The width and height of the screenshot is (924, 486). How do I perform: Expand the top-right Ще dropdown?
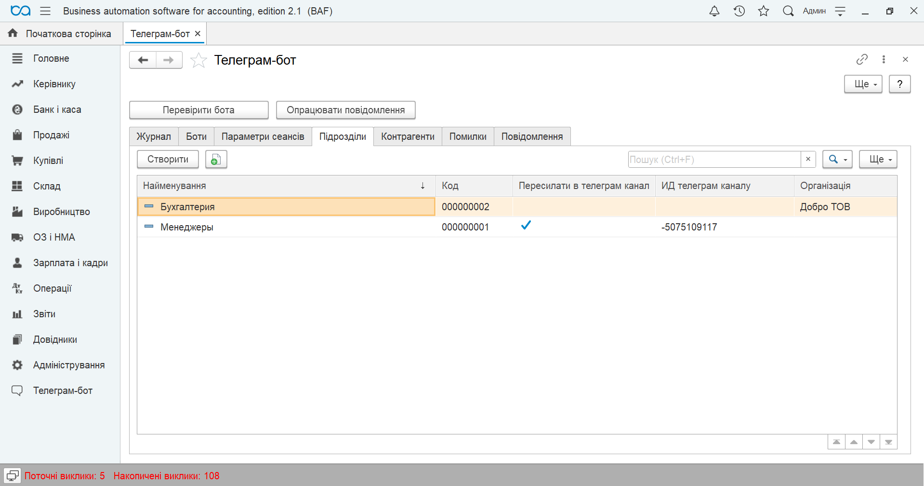click(863, 84)
